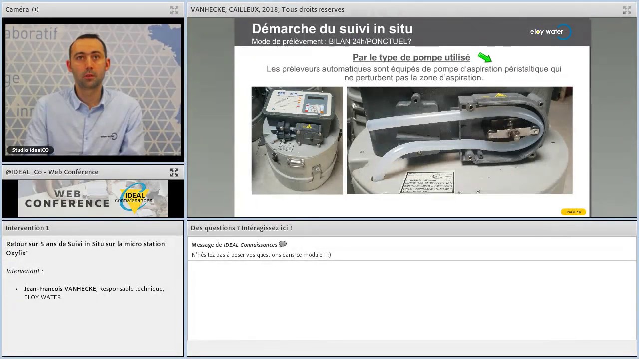Viewport: 639px width, 359px height.
Task: Click the peristaltic pump close-up photo
Action: tap(460, 141)
